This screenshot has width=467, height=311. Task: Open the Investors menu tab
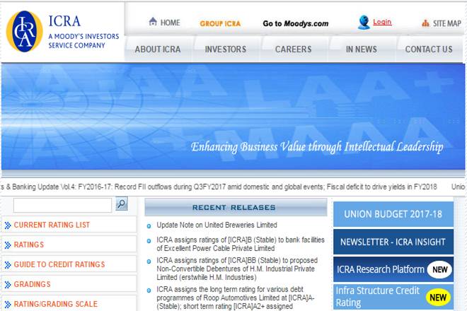226,49
